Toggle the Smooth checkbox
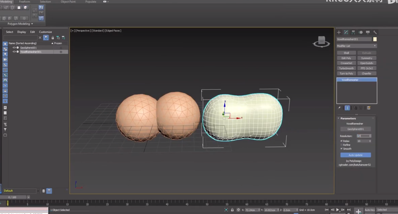Screen dimensions: 398x214 tap(342, 149)
